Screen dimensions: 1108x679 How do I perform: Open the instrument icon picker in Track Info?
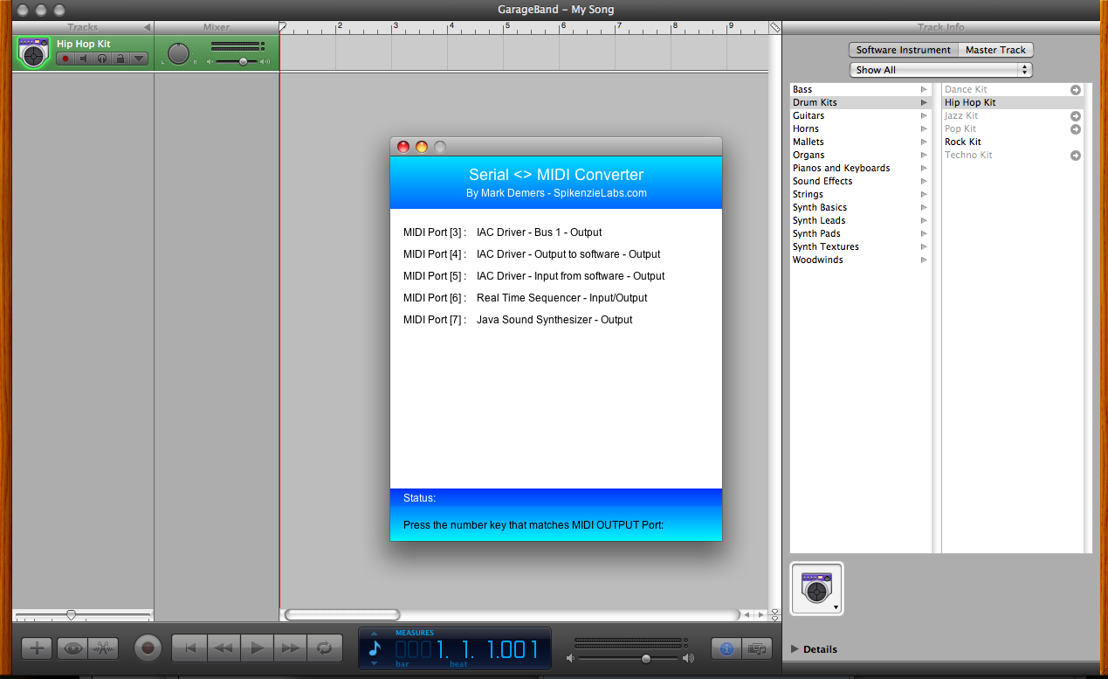(817, 589)
